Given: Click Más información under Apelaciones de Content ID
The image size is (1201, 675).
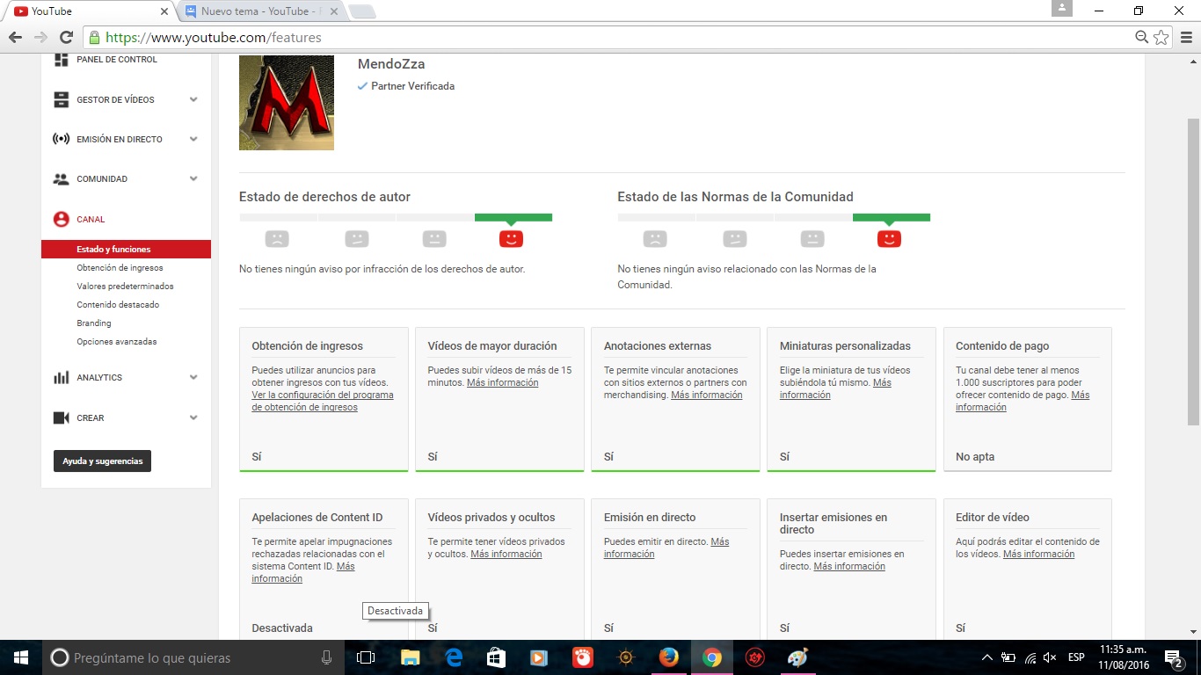Looking at the screenshot, I should point(302,573).
